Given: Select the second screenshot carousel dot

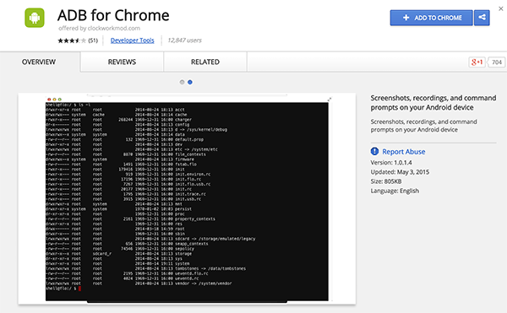Looking at the screenshot, I should click(x=190, y=83).
